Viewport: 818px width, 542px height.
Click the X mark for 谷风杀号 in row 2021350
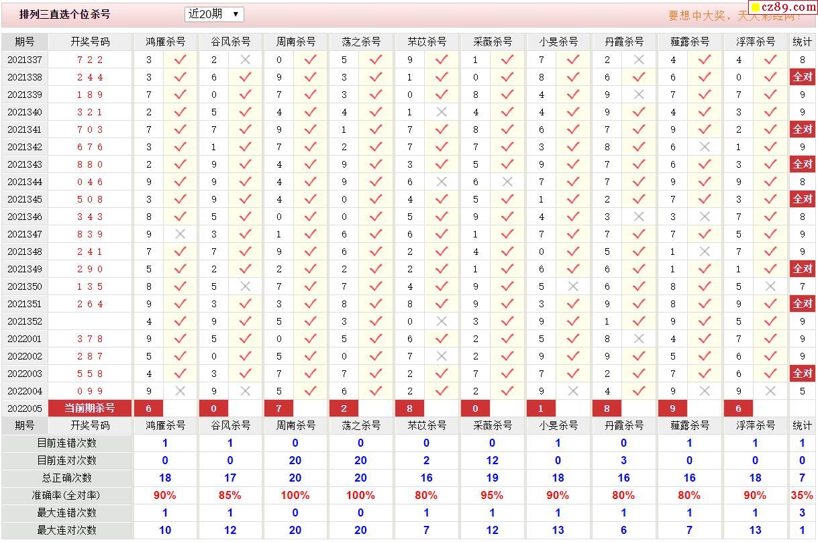(x=245, y=286)
